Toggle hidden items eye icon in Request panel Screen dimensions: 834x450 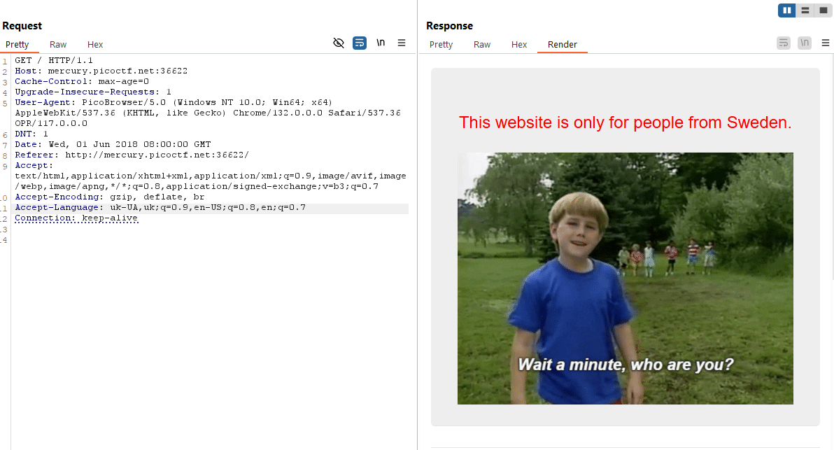coord(339,43)
